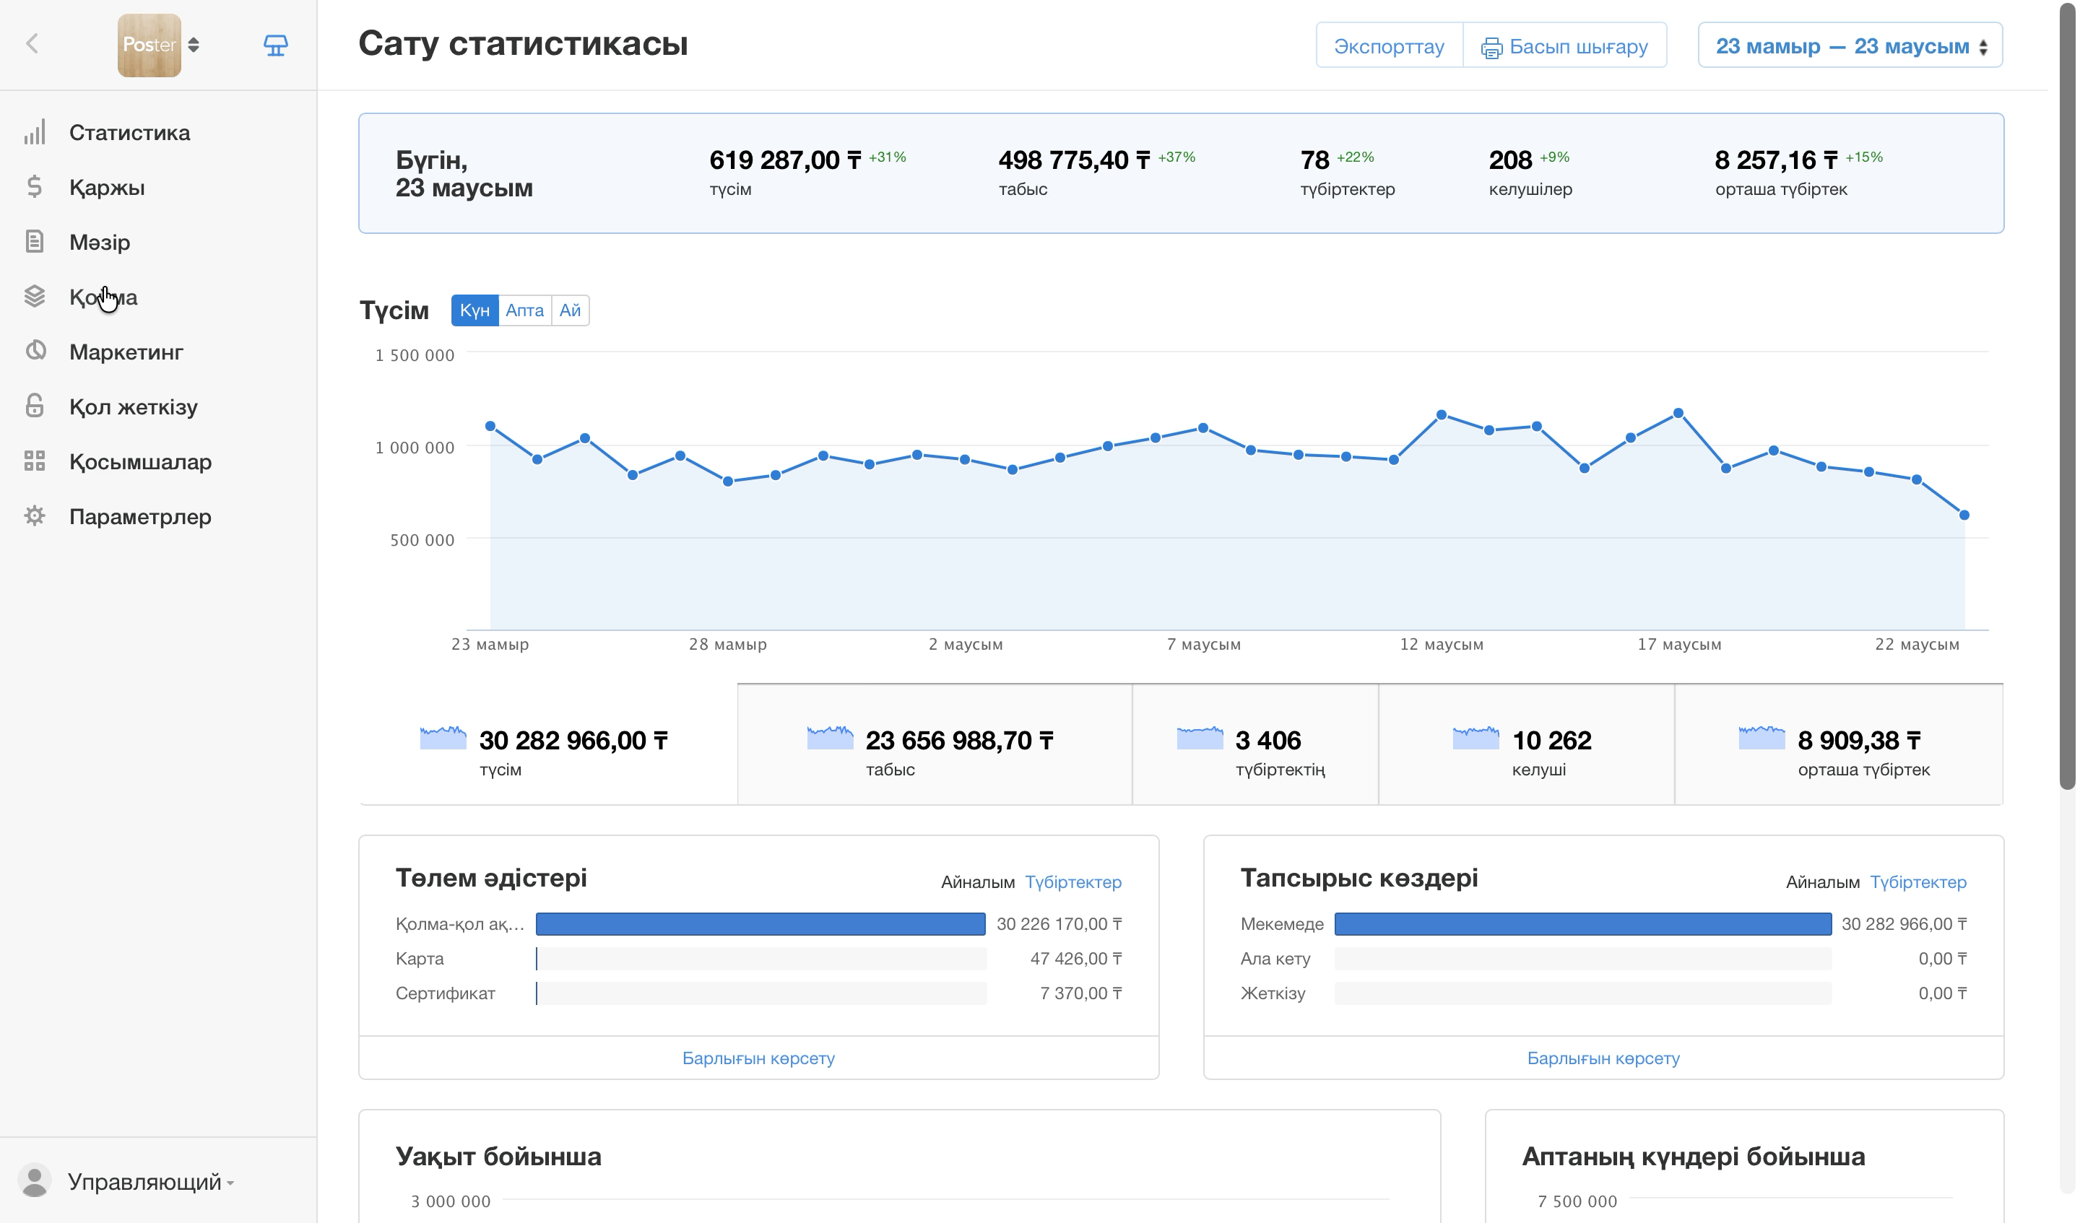
Task: Click the 619 287,00 ₸ түсім today value
Action: click(786, 160)
